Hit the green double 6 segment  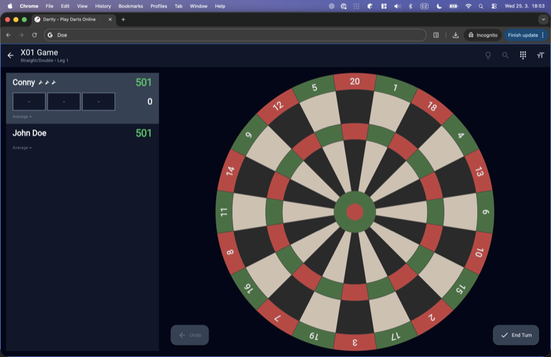click(x=486, y=212)
